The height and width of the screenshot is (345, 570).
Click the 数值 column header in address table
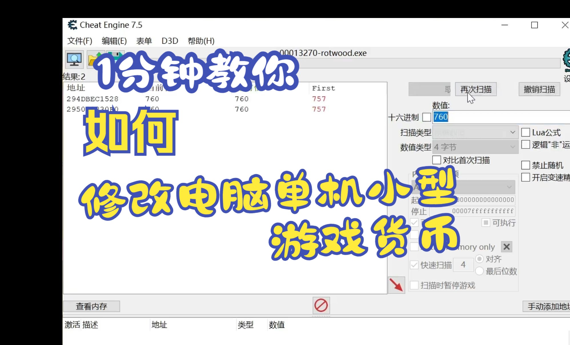pos(277,325)
